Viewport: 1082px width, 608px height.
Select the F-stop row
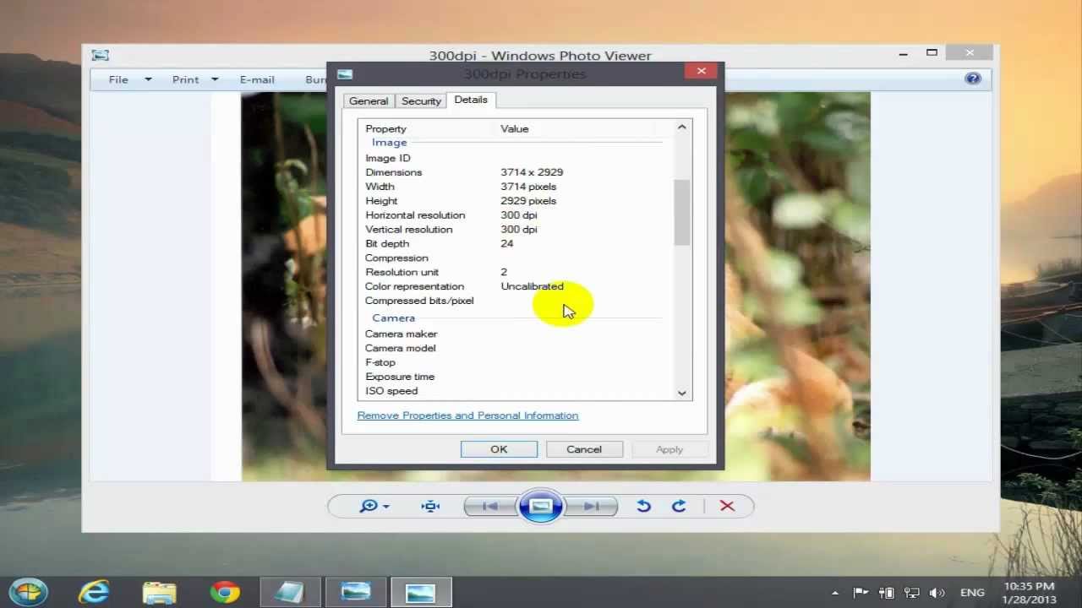[515, 362]
